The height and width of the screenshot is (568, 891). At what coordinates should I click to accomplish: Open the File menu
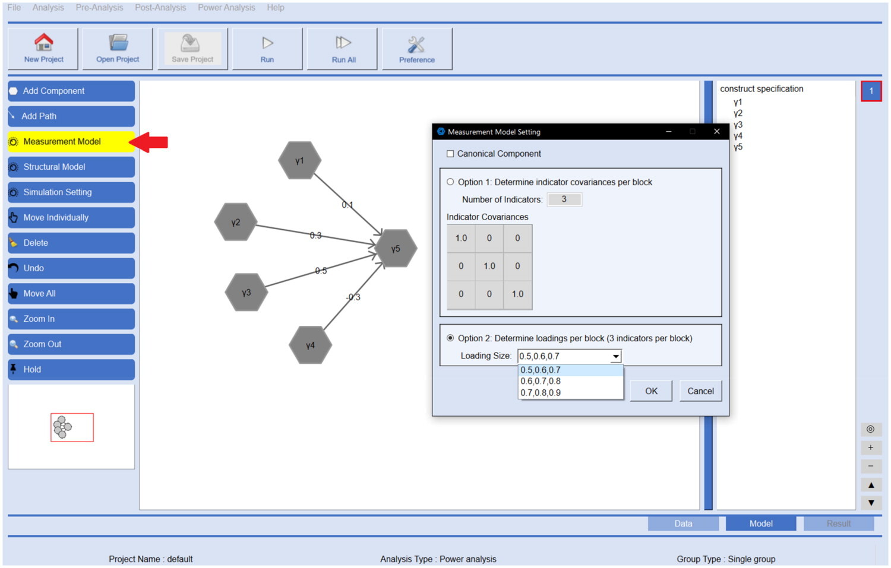pos(14,8)
